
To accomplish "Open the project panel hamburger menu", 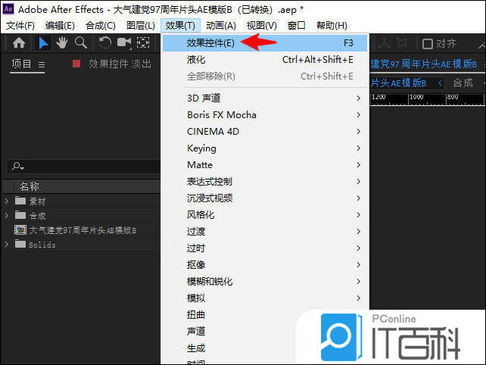I will pos(42,64).
